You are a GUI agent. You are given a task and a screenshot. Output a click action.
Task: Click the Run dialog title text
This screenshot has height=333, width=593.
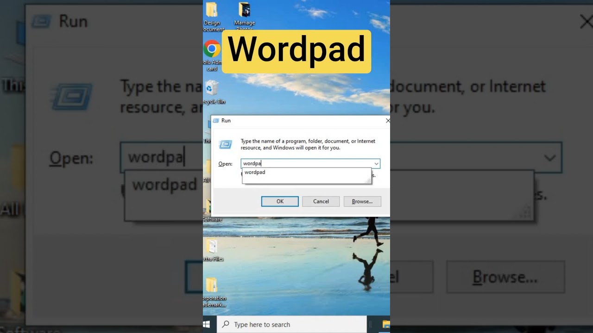click(x=226, y=121)
